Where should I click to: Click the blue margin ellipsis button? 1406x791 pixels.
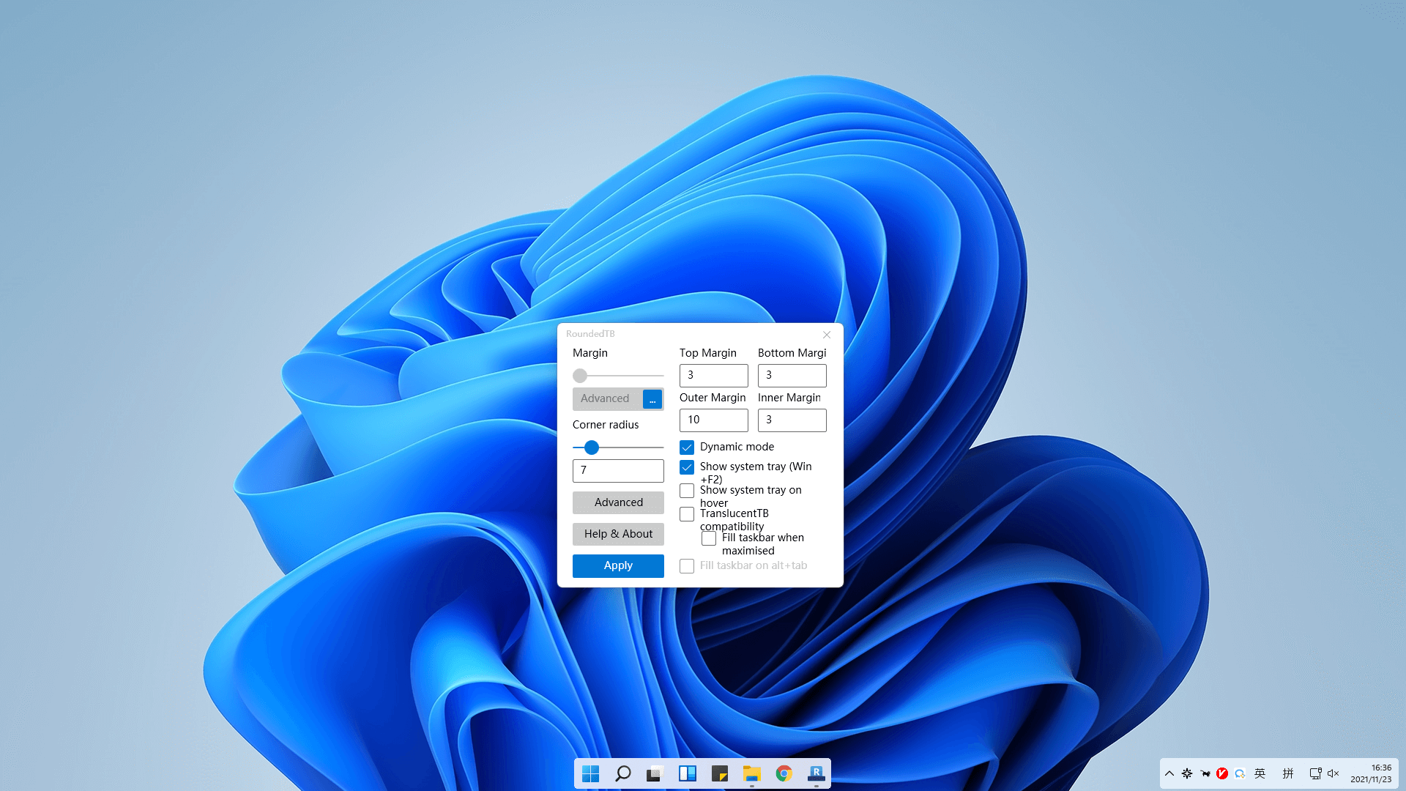[652, 399]
